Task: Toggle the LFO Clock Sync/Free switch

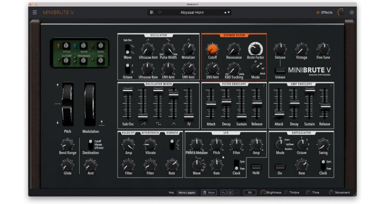Action: 236,165
